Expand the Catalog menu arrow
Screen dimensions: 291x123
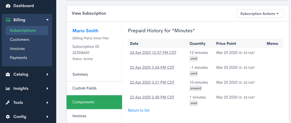click(x=47, y=74)
